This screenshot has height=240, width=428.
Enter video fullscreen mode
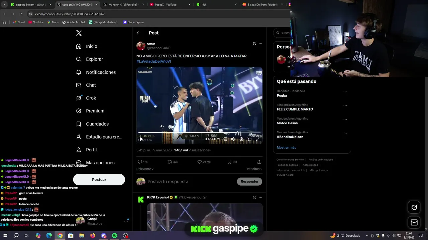coord(257,139)
